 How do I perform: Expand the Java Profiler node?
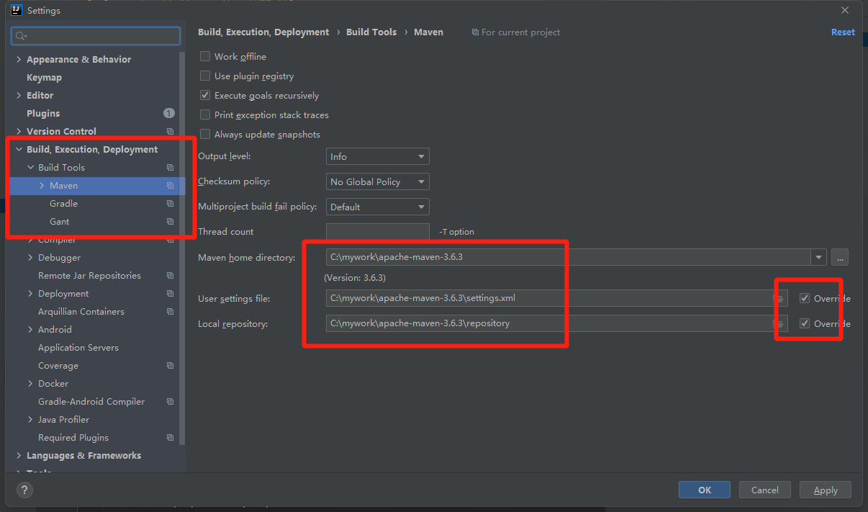click(x=30, y=419)
